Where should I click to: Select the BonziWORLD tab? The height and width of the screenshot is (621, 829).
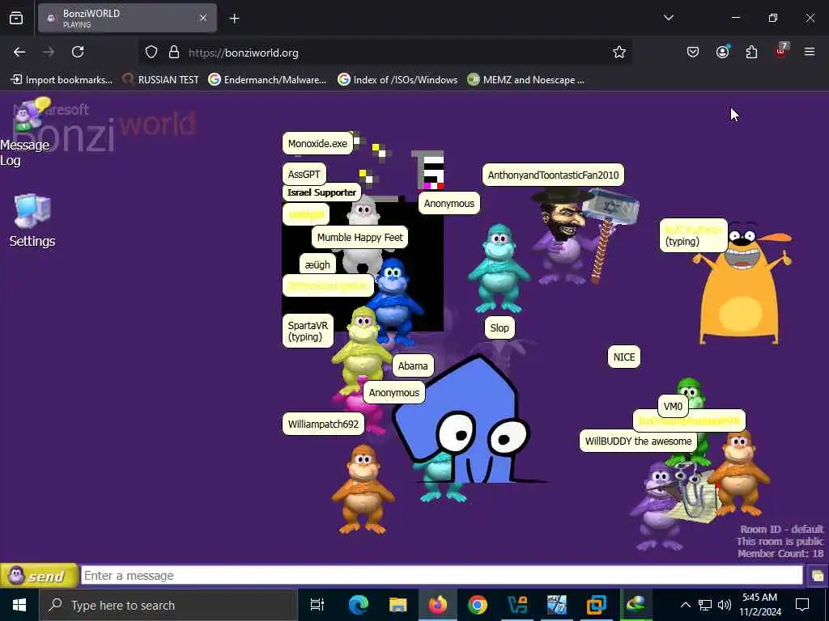[127, 19]
